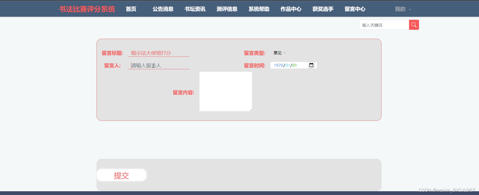Screen dimensions: 479x195
Task: Click inside the 留言内容 text area
Action: (x=226, y=91)
